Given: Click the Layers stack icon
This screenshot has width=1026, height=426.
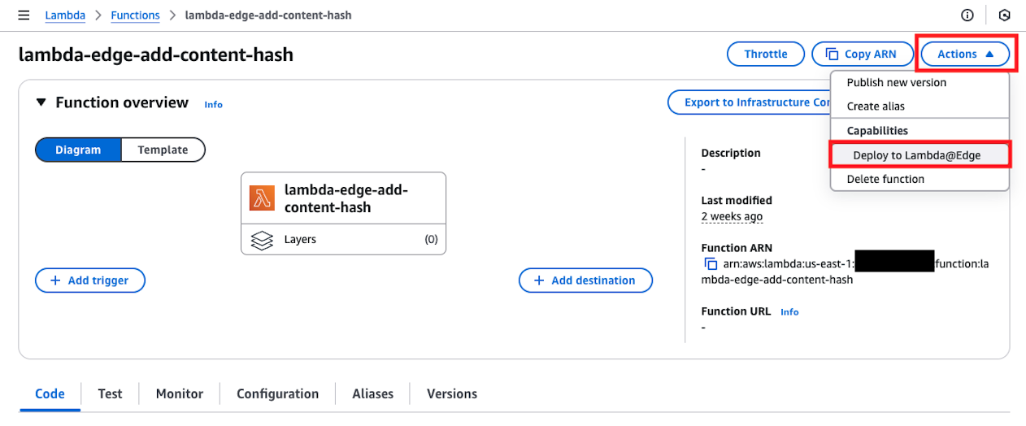Looking at the screenshot, I should click(262, 240).
